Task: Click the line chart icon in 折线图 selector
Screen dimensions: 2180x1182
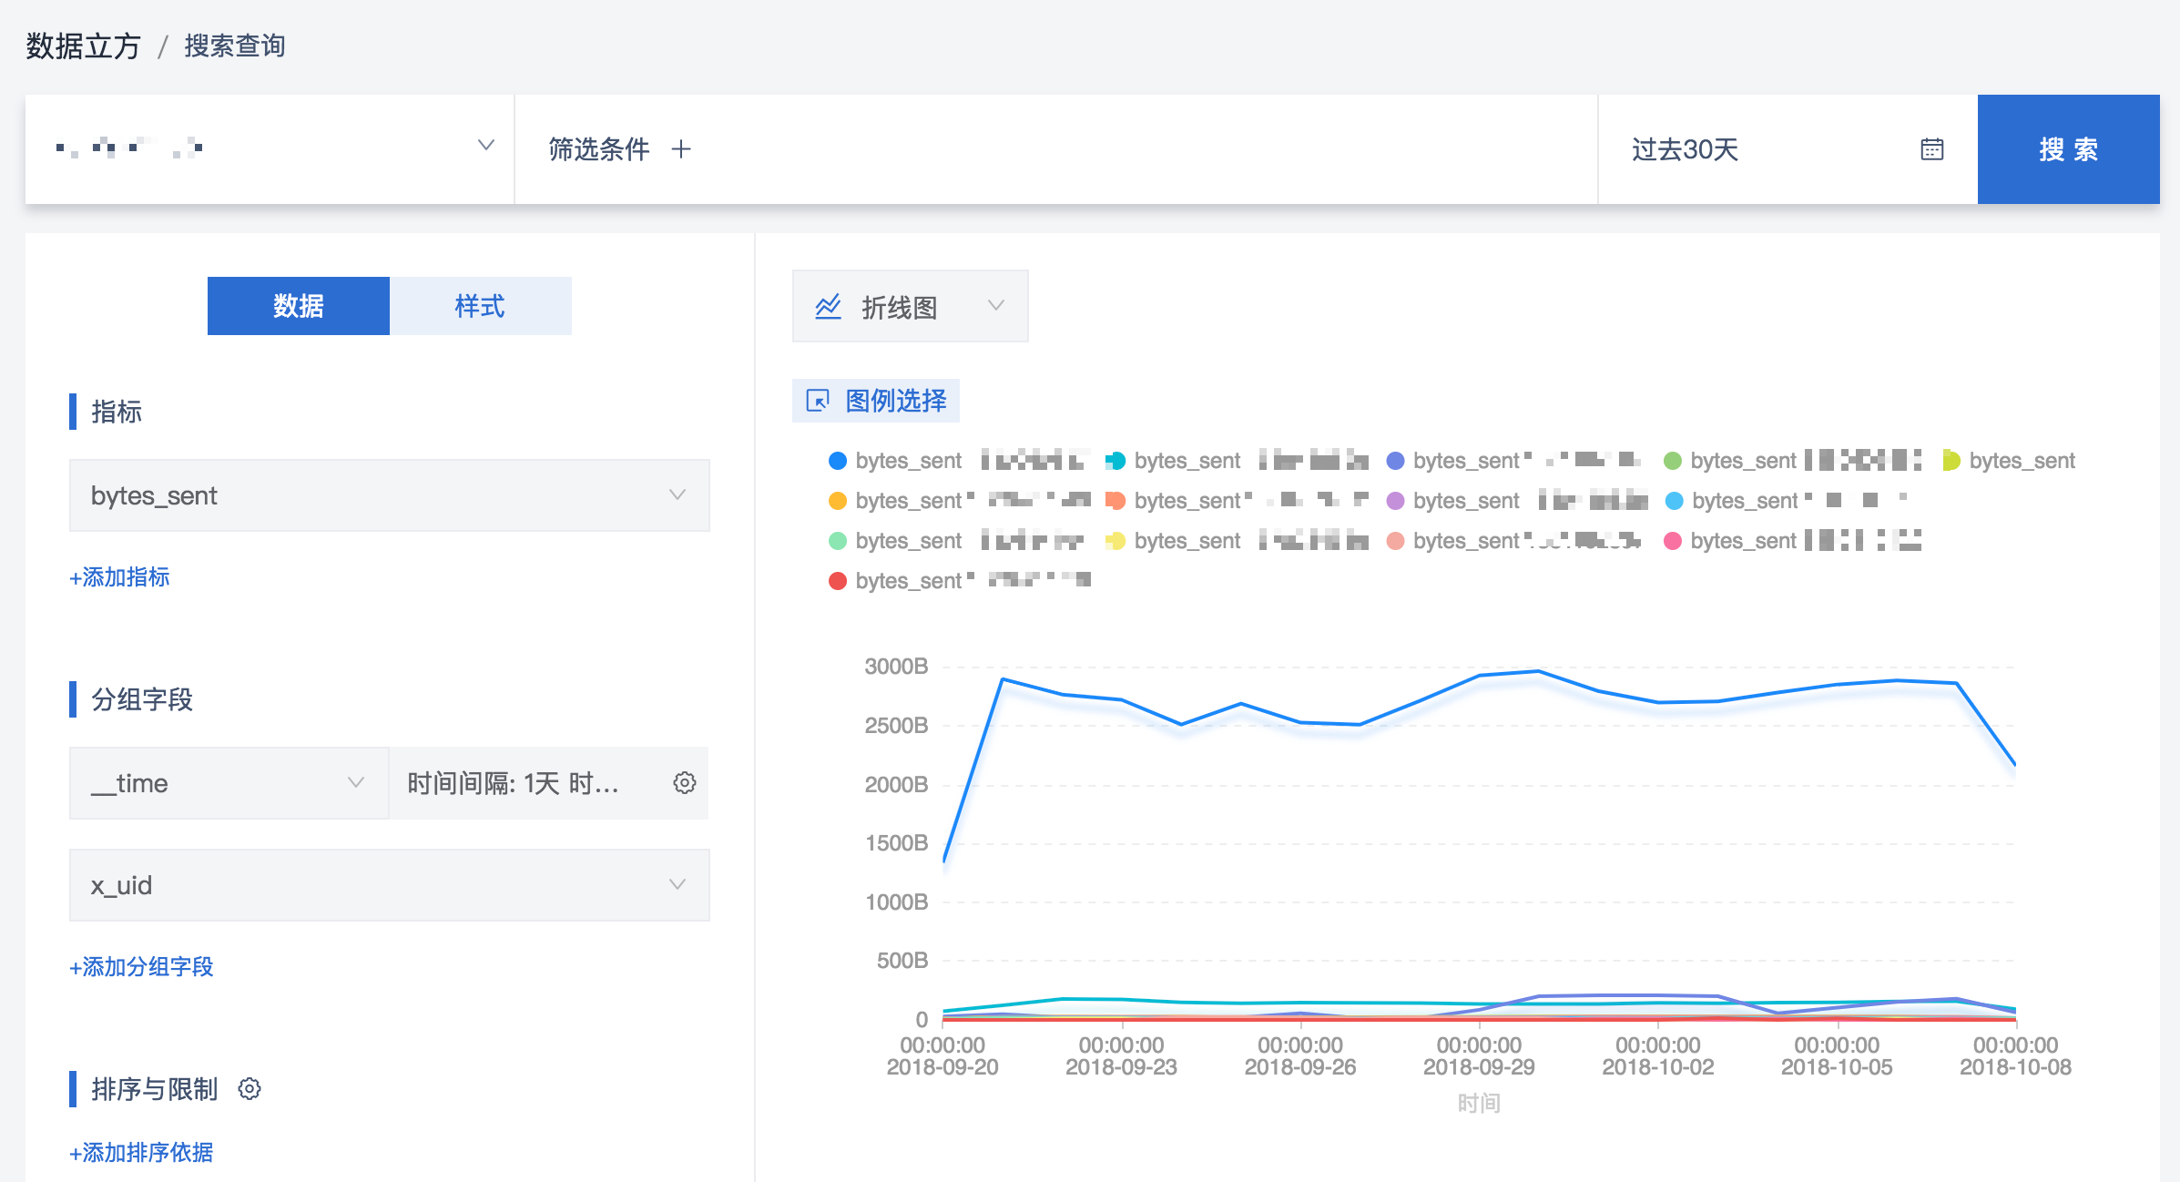Action: 828,307
